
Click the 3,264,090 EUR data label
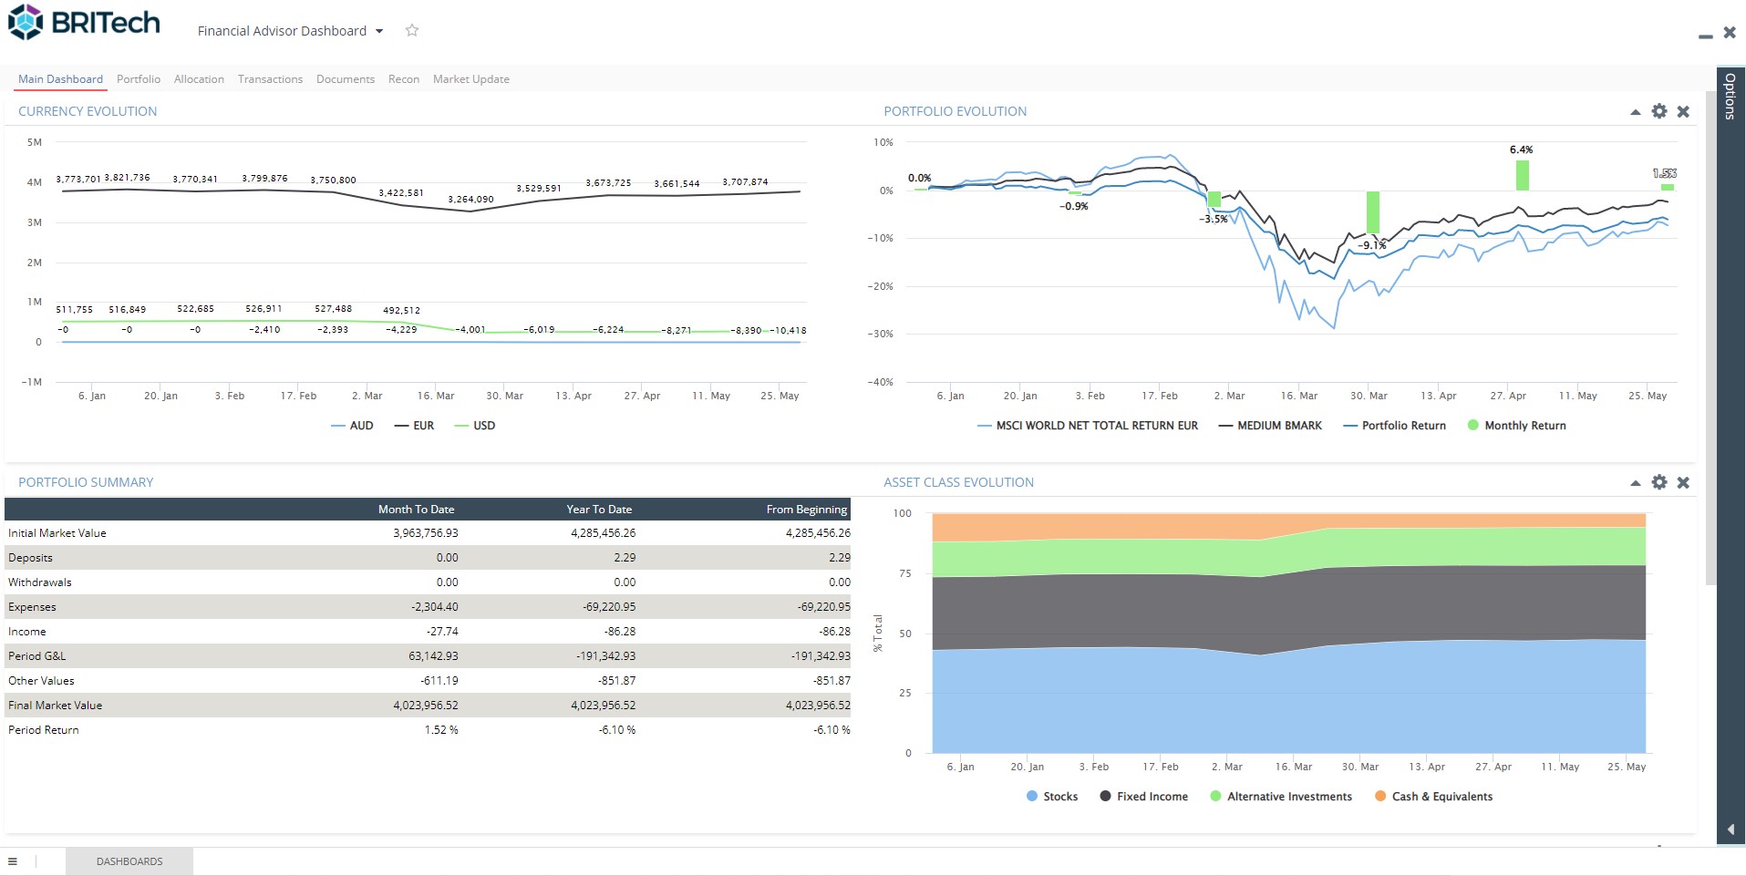tap(470, 200)
